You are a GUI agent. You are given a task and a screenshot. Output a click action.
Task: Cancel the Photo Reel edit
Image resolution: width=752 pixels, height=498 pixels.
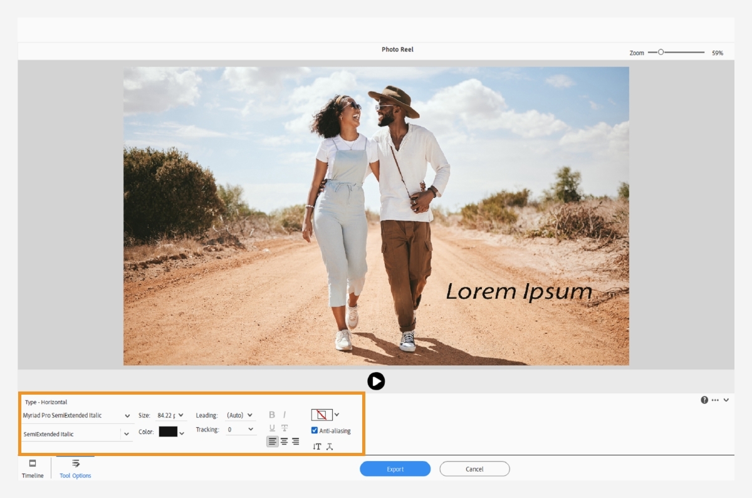point(474,469)
